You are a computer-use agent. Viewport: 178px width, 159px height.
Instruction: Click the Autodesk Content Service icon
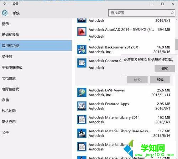tap(82, 63)
